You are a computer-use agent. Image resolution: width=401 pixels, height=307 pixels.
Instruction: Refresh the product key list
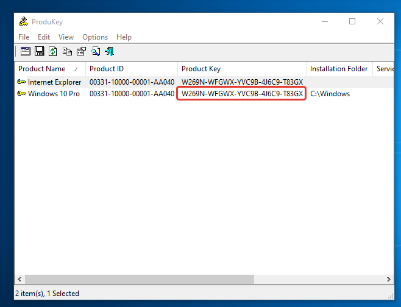[x=53, y=51]
